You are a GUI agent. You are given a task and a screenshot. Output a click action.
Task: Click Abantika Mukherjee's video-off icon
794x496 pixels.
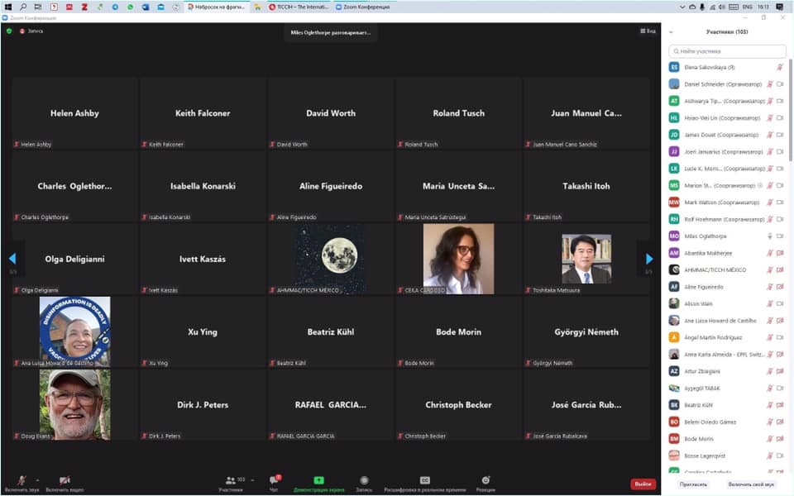click(x=780, y=253)
